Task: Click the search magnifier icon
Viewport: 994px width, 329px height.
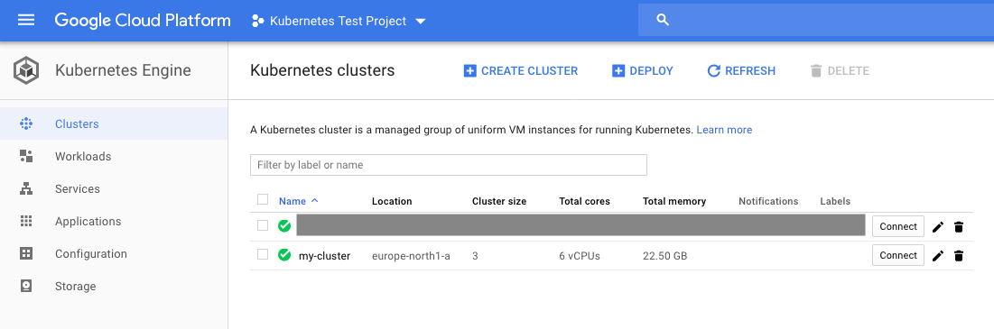Action: [x=663, y=20]
